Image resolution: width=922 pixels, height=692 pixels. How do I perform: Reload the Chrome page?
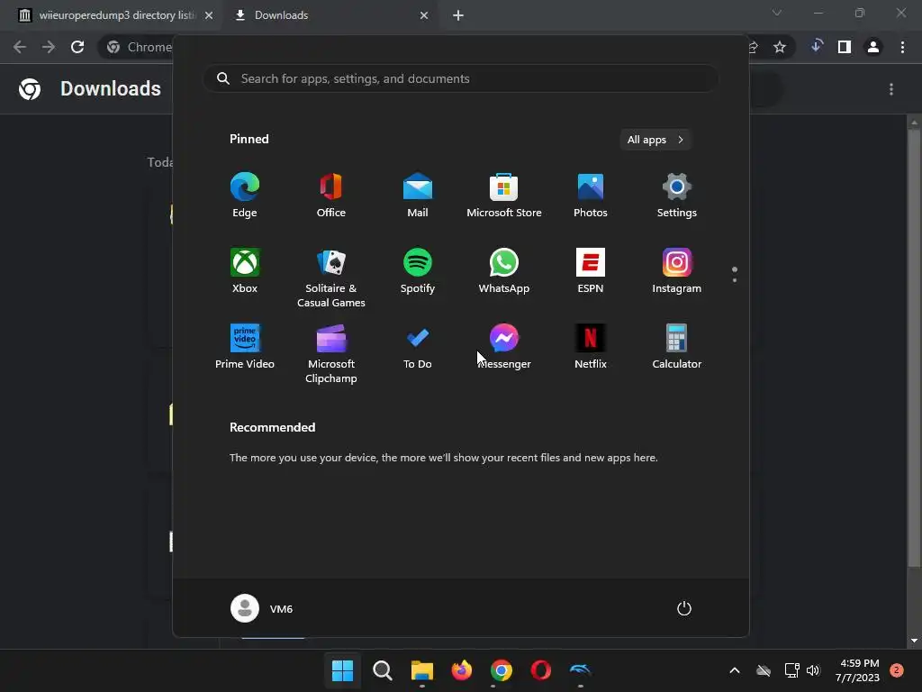77,47
